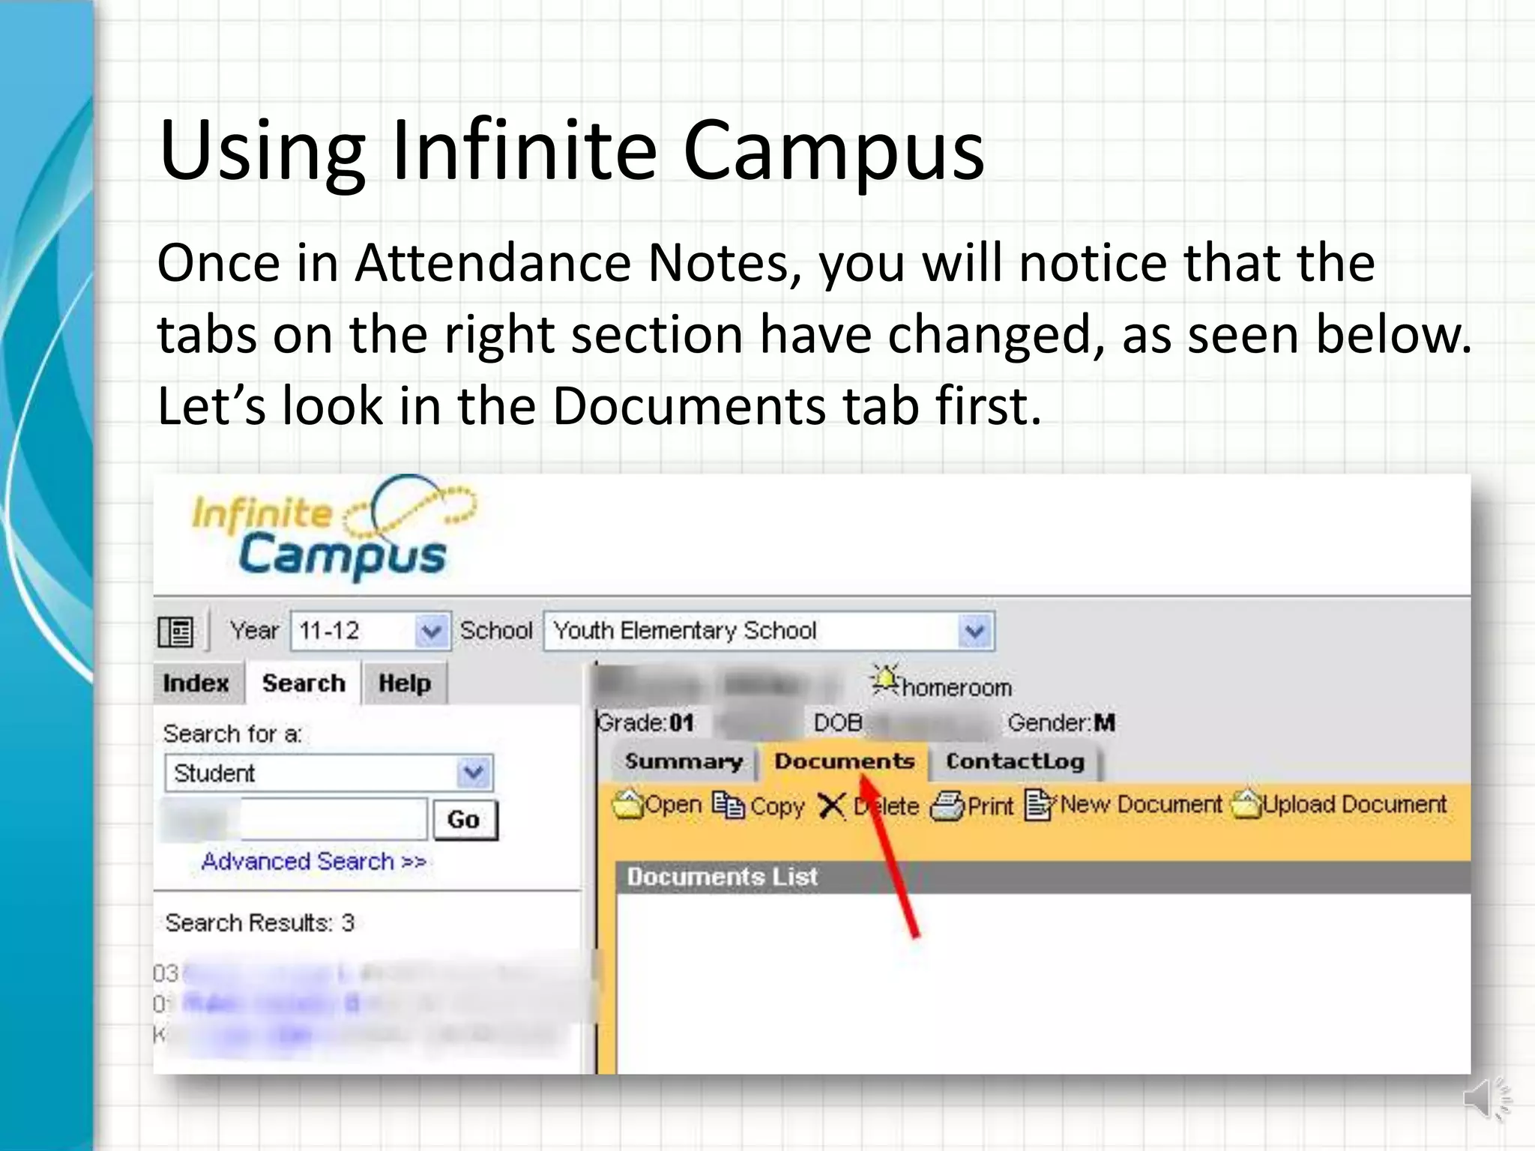Viewport: 1535px width, 1151px height.
Task: Click the Delete X icon
Action: click(x=831, y=806)
